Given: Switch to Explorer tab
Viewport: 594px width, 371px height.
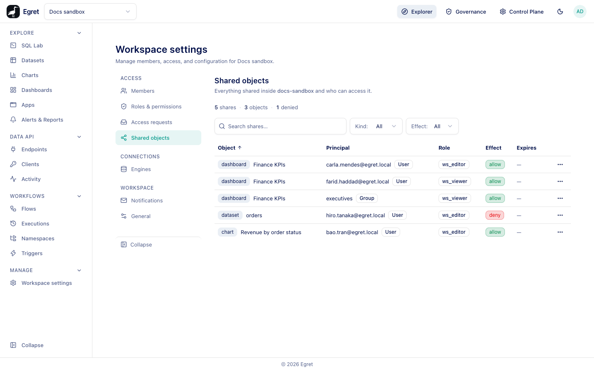Looking at the screenshot, I should coord(417,12).
